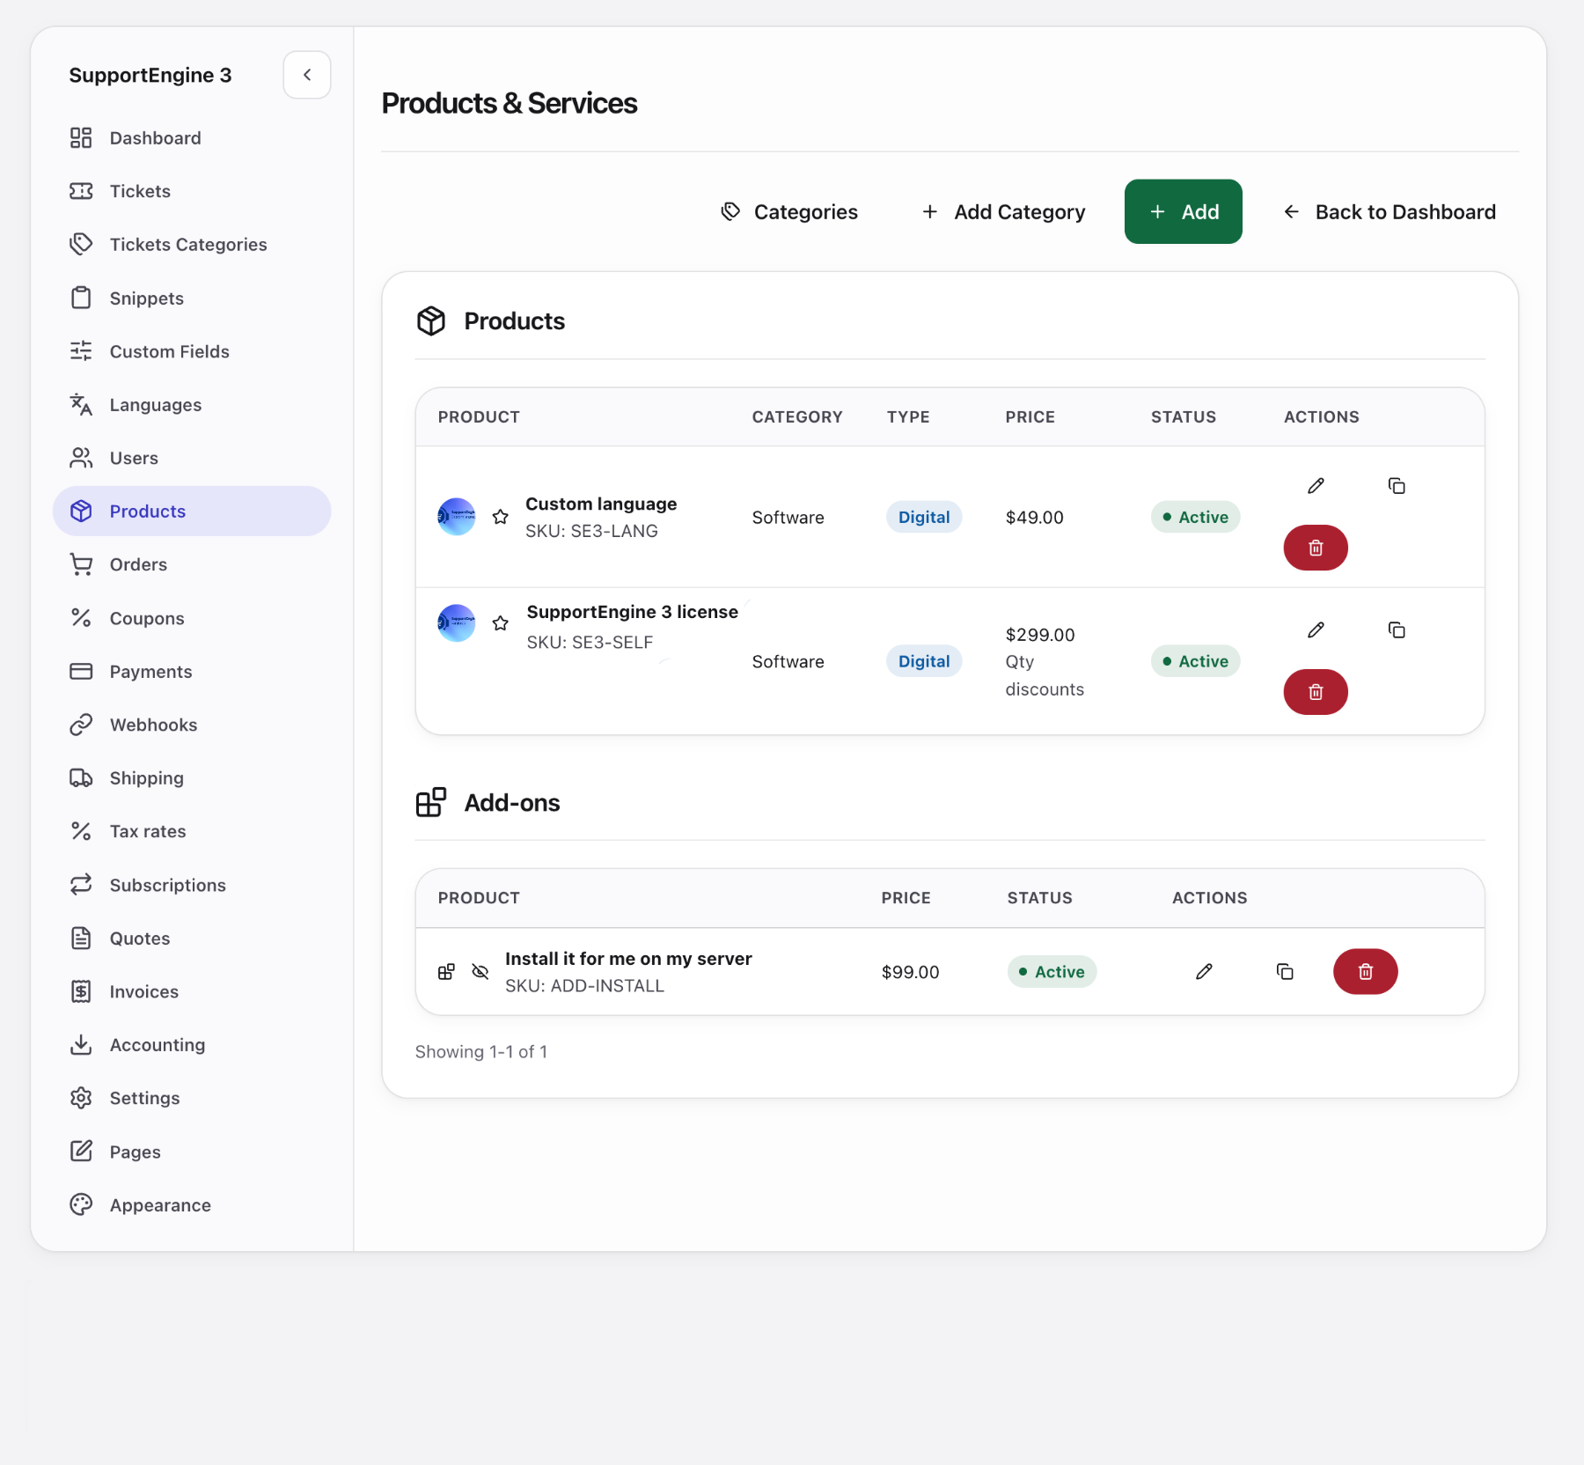Click the green Add button

click(1184, 212)
